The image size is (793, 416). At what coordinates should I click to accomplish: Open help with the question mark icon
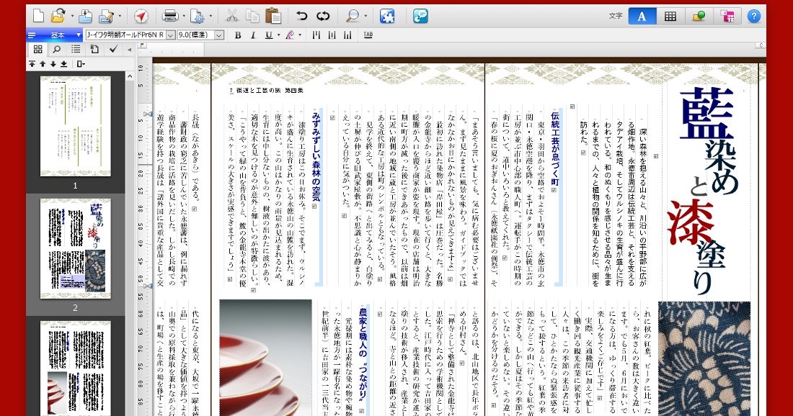753,16
